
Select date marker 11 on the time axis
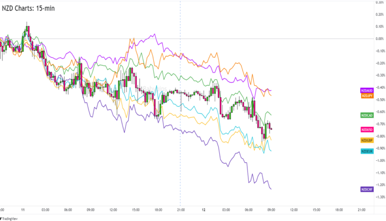pos(23,210)
